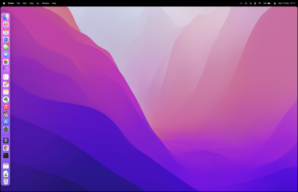Open the Go menu

(38, 3)
